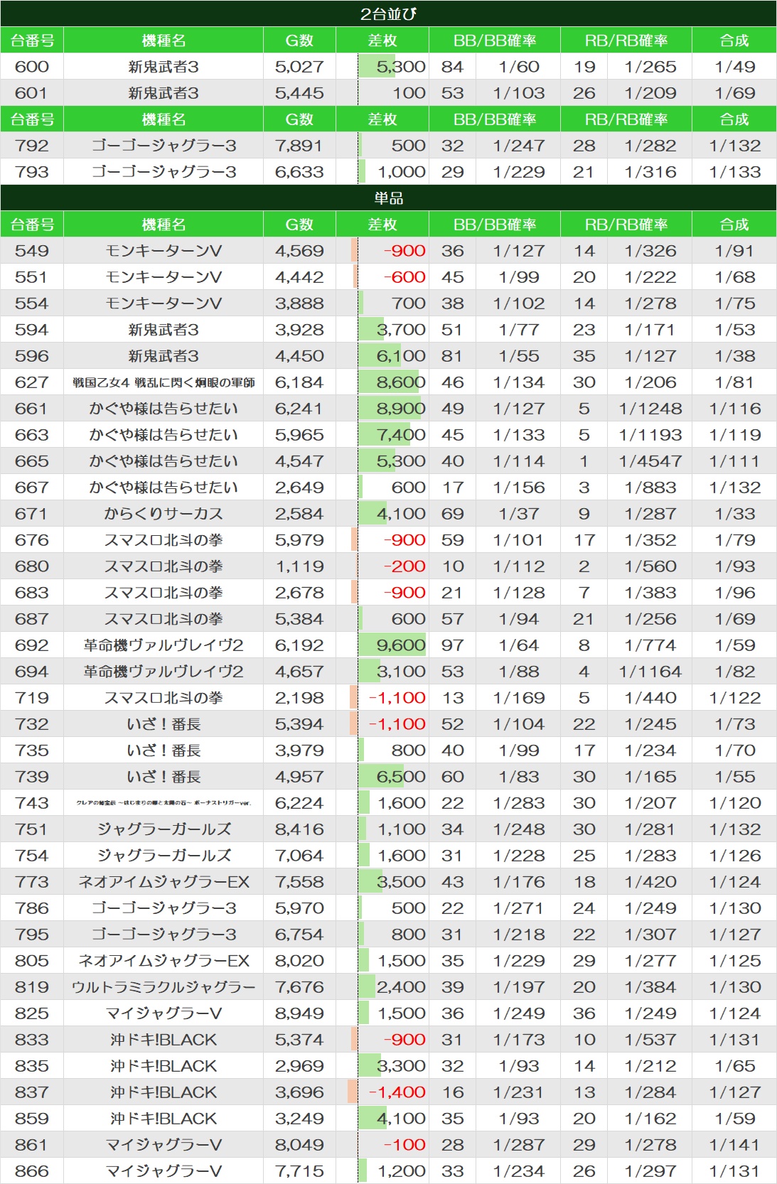Select machine number 600 cell
The width and height of the screenshot is (777, 1184).
pos(32,67)
